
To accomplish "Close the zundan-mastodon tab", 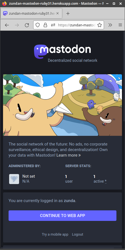I will pos(58,13).
